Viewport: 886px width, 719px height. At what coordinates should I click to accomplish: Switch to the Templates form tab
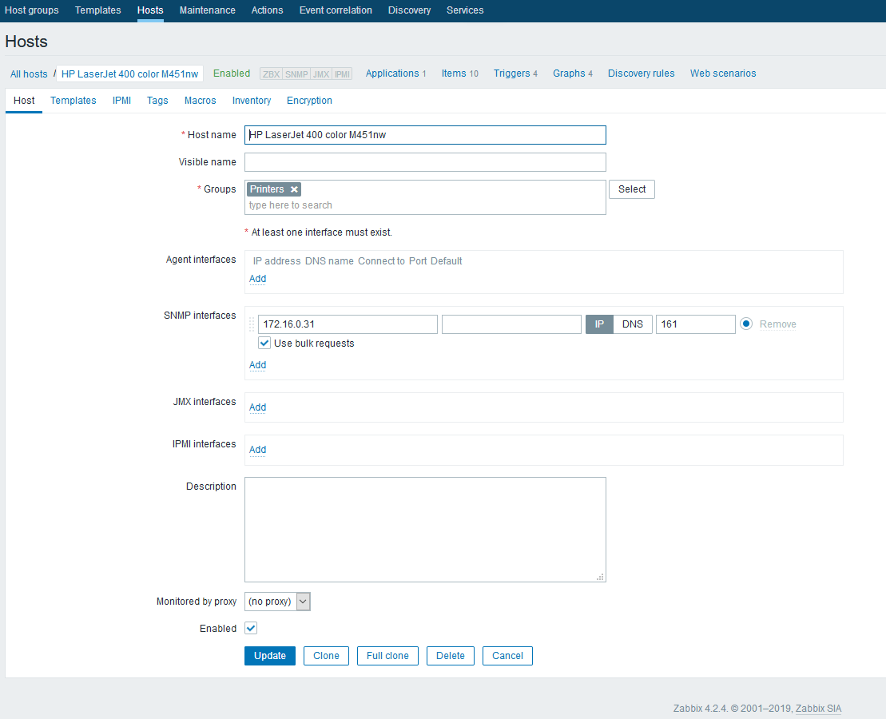click(x=74, y=101)
